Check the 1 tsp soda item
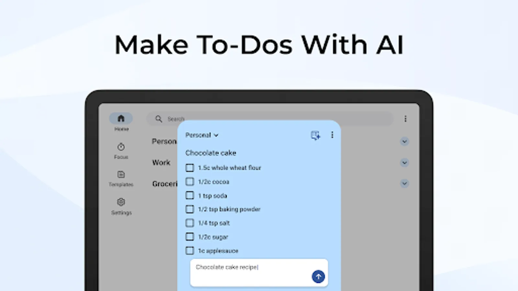This screenshot has width=518, height=291. (x=190, y=196)
